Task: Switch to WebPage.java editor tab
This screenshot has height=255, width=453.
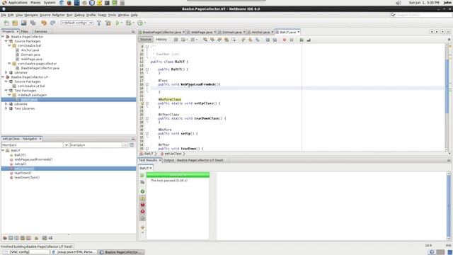Action: (201, 32)
